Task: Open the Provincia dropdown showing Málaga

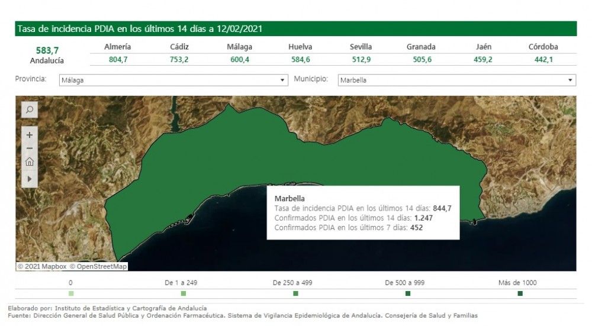Action: pyautogui.click(x=173, y=80)
